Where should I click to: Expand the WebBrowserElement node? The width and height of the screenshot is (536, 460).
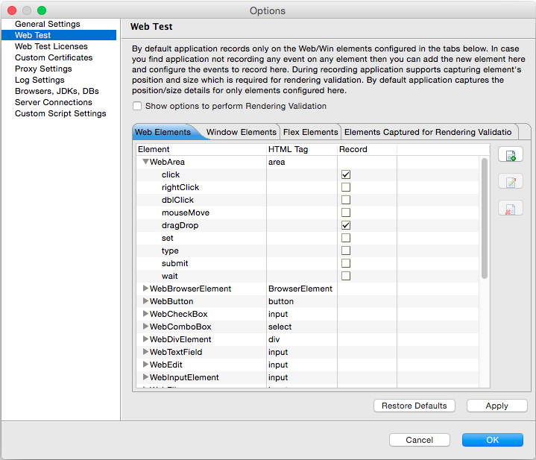click(145, 289)
